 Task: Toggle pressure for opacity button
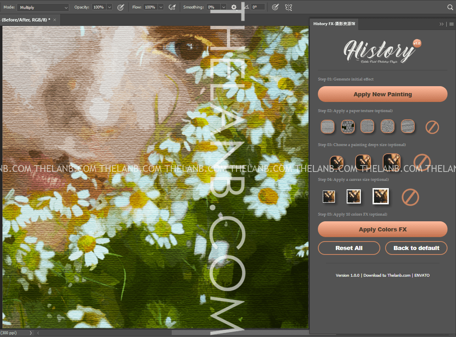pos(120,7)
